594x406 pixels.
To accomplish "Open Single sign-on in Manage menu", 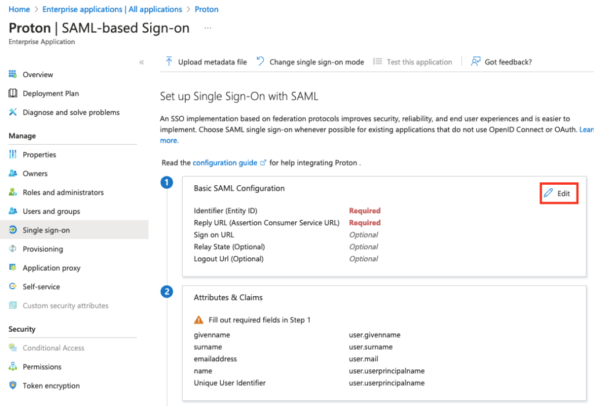I will pyautogui.click(x=46, y=230).
